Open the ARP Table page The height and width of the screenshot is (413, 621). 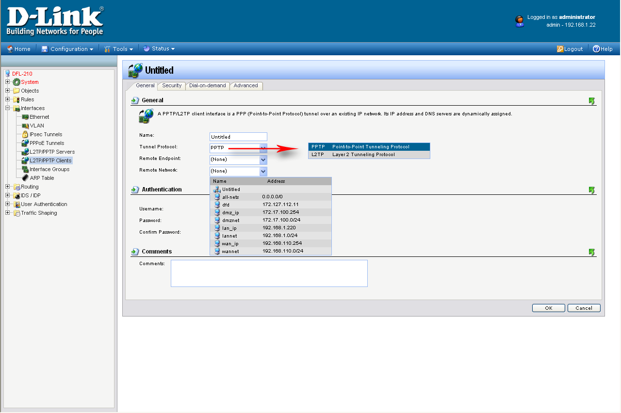point(42,178)
